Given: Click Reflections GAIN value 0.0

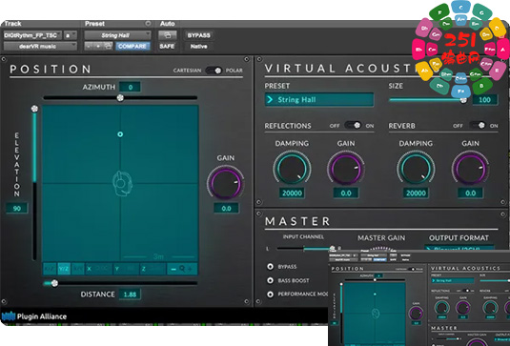Looking at the screenshot, I should [346, 193].
